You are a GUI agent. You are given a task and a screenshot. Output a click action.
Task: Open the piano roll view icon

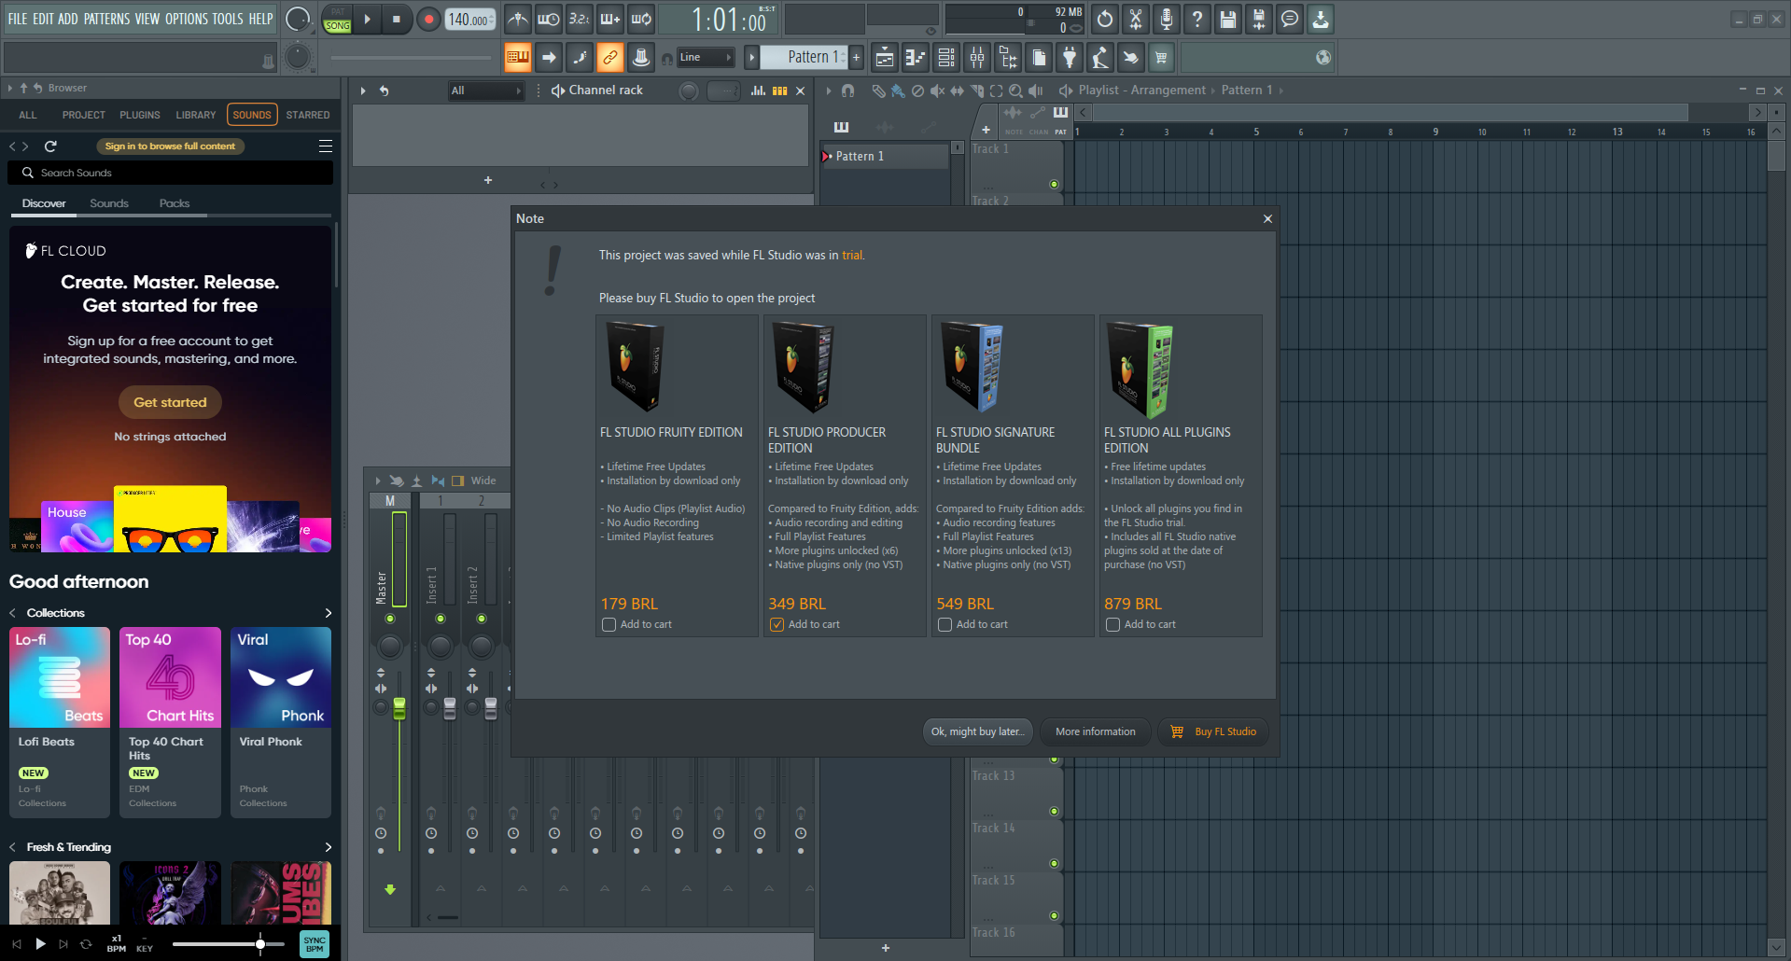click(x=916, y=58)
